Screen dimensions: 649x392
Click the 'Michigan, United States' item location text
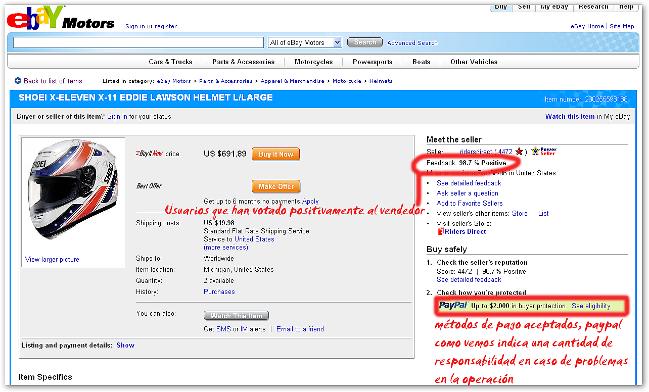tap(239, 269)
